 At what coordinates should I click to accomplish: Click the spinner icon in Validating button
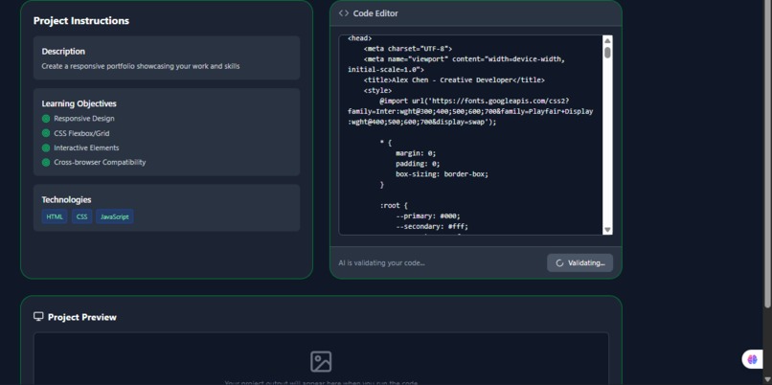559,263
